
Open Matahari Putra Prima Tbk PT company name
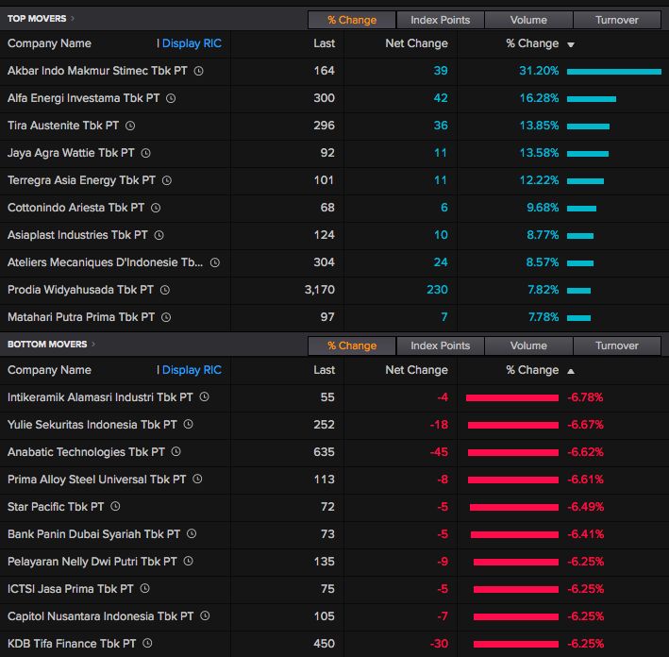tap(81, 317)
